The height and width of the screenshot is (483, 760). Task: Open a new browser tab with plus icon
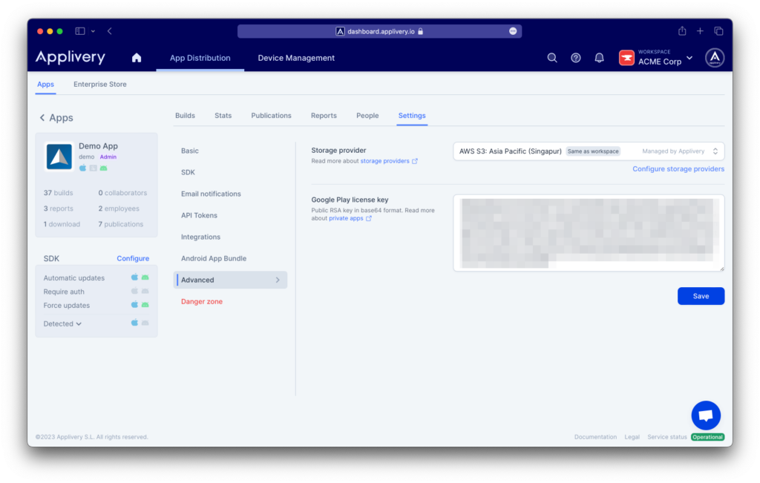pyautogui.click(x=700, y=31)
